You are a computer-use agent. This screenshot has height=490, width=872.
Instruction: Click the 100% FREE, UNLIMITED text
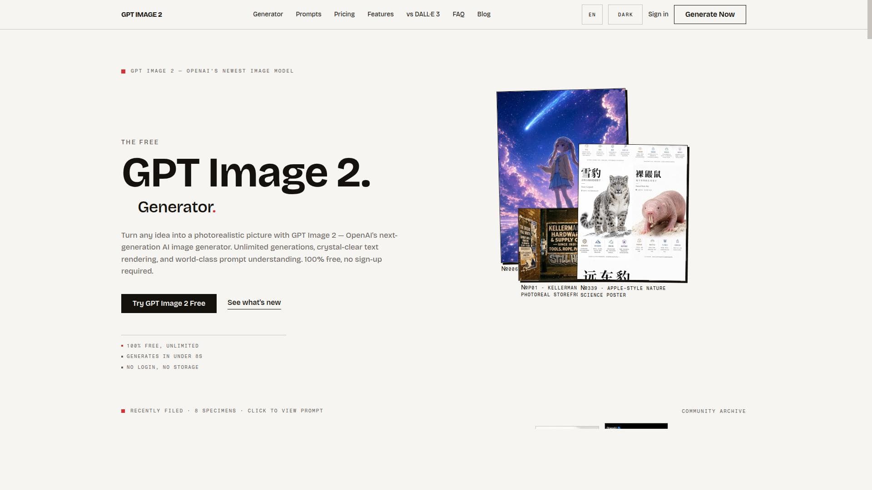(162, 346)
